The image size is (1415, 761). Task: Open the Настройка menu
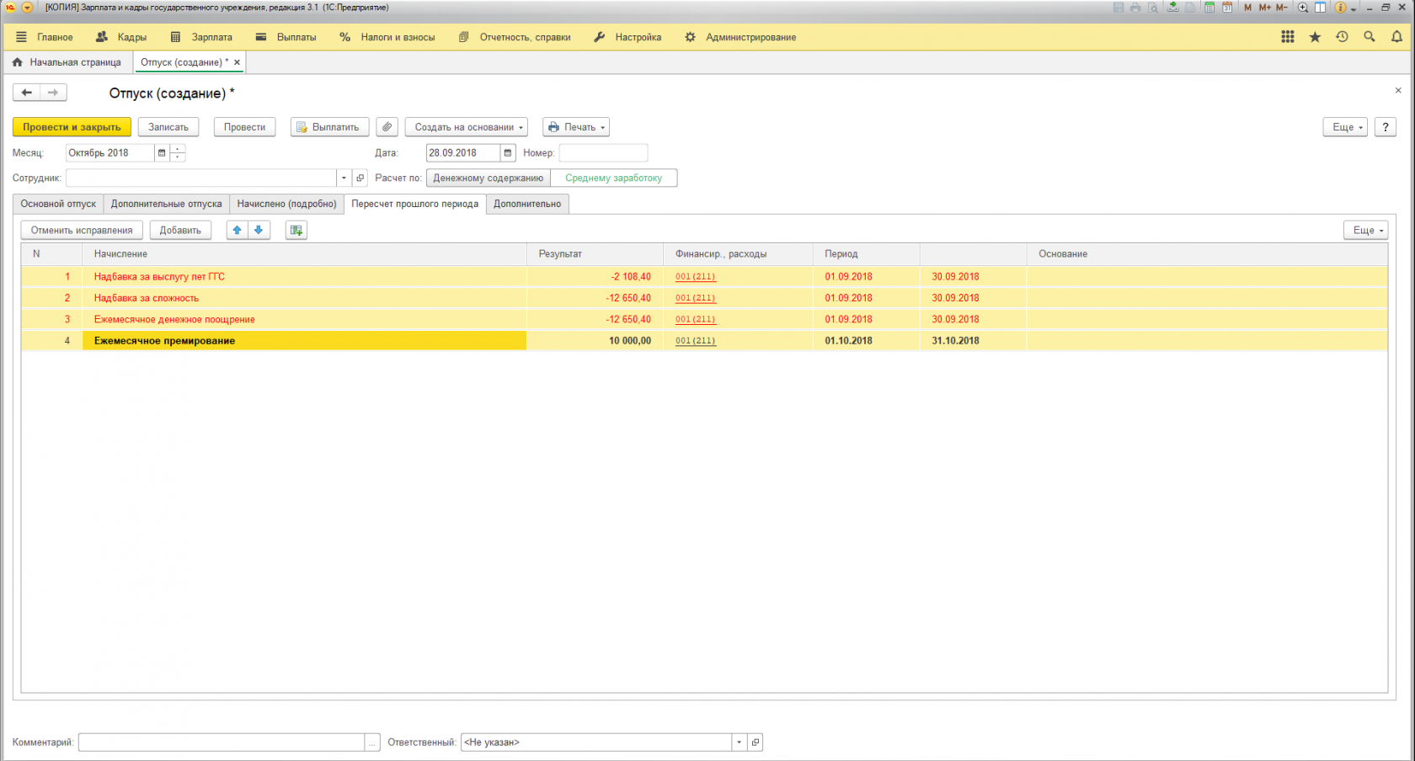pyautogui.click(x=627, y=37)
